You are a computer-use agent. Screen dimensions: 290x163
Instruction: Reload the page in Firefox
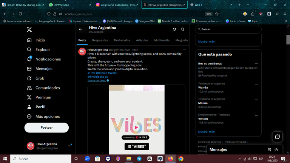(20, 14)
